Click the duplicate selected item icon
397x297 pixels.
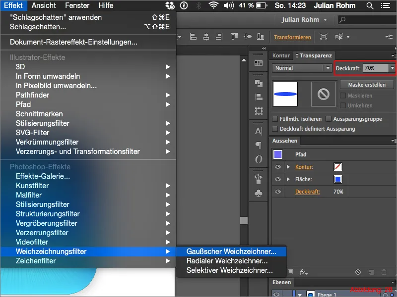point(371,272)
